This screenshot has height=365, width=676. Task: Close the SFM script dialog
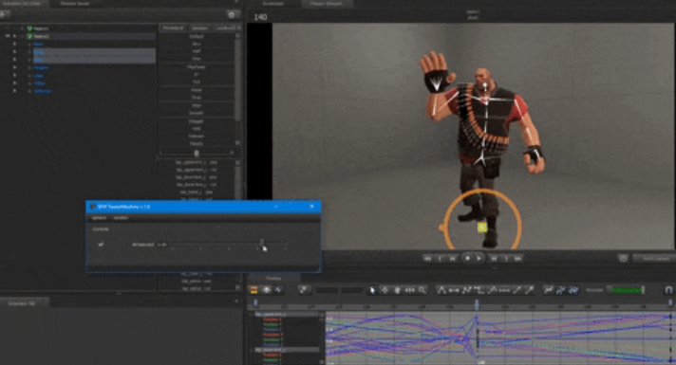pyautogui.click(x=312, y=207)
